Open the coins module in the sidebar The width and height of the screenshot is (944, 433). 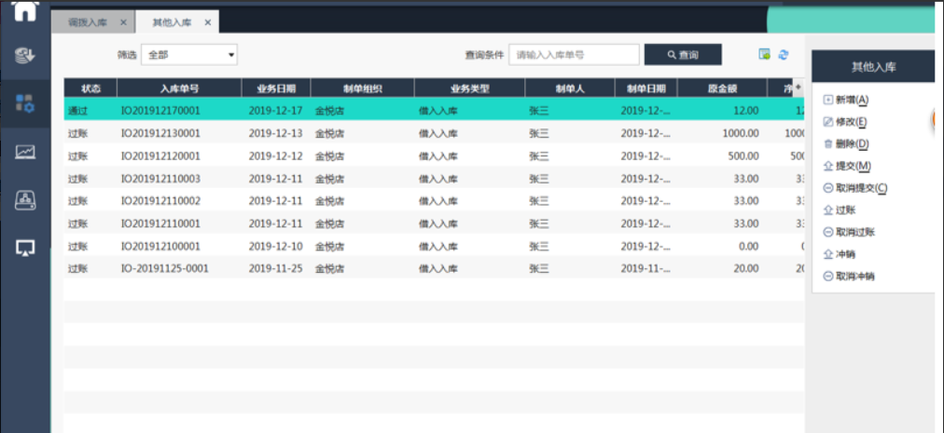pos(25,56)
